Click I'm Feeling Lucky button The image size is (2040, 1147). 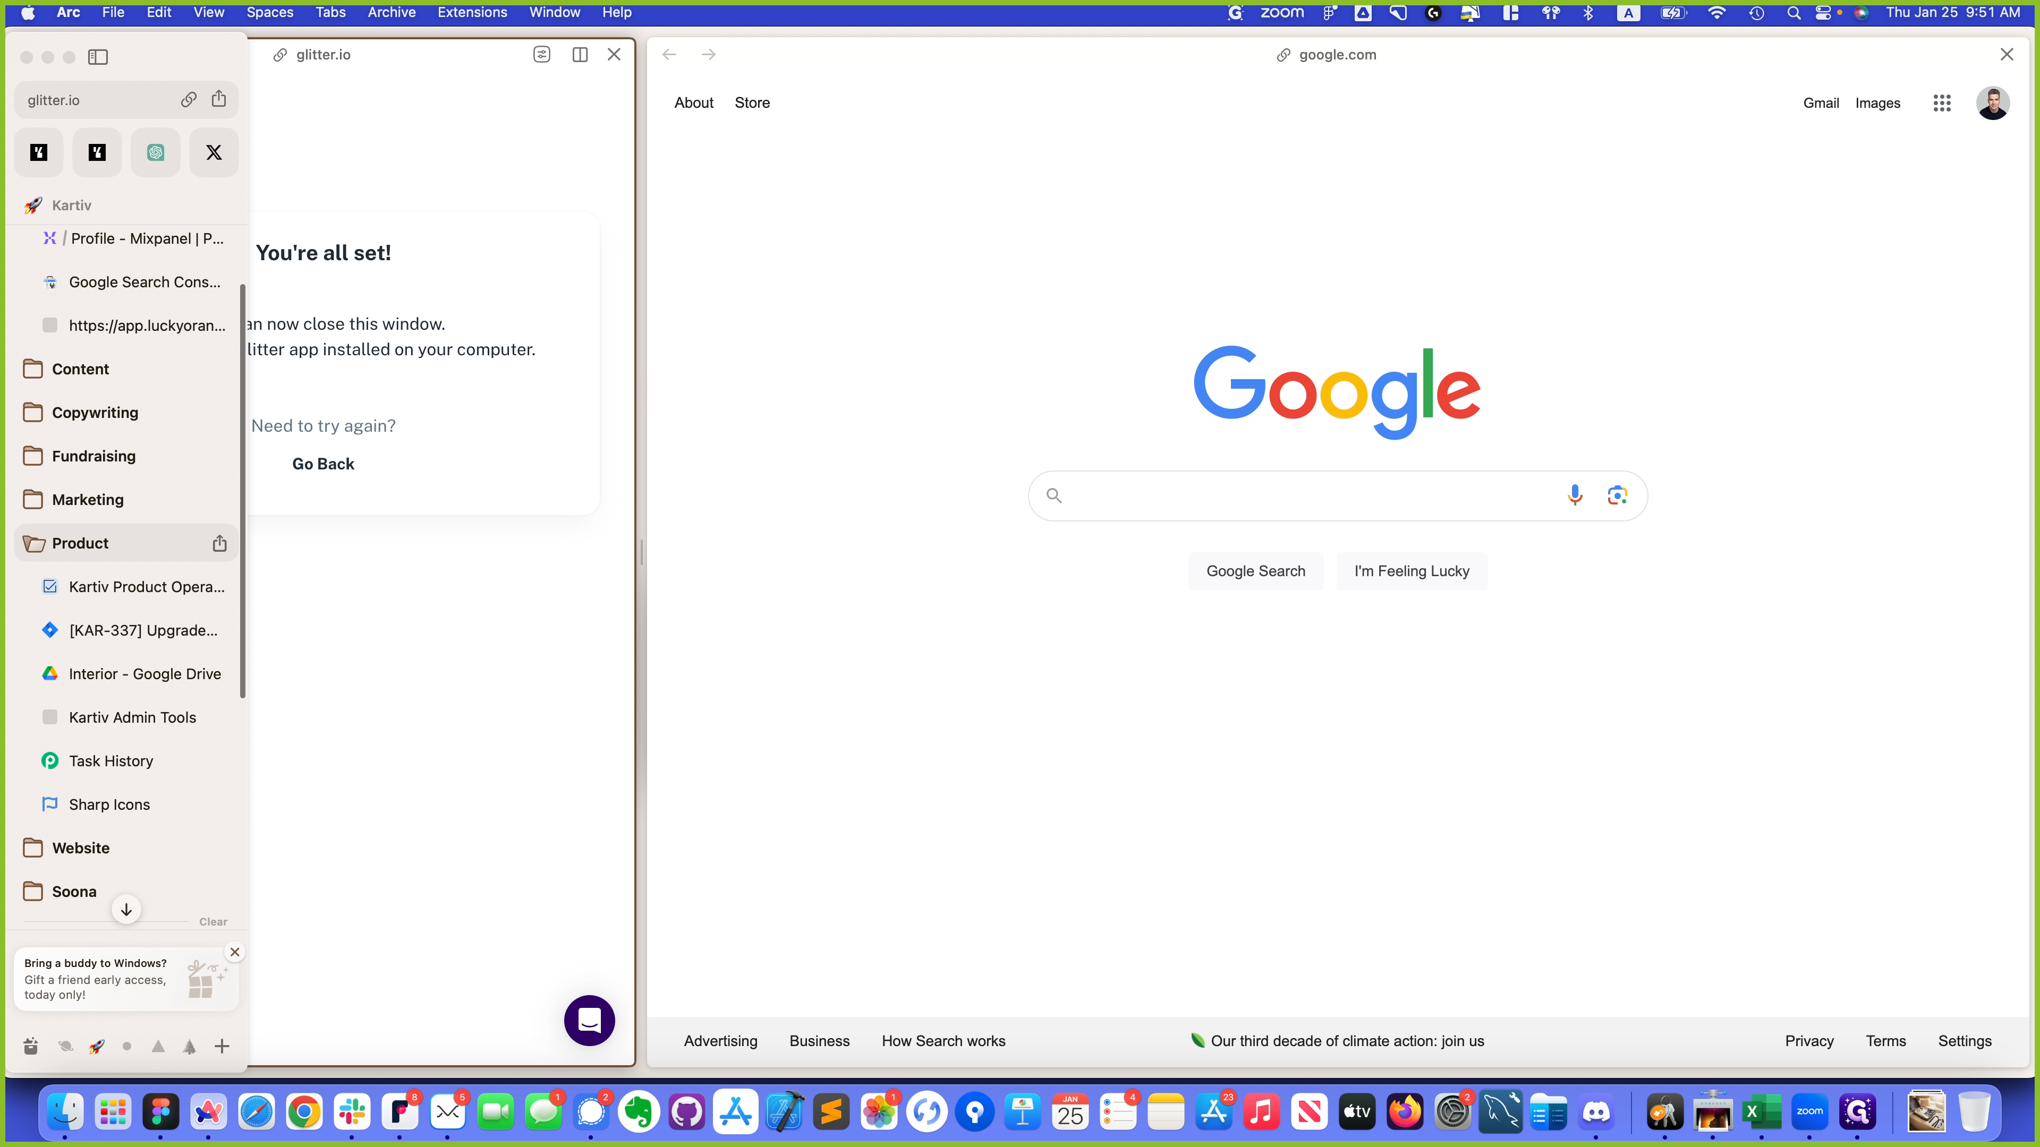click(x=1411, y=571)
